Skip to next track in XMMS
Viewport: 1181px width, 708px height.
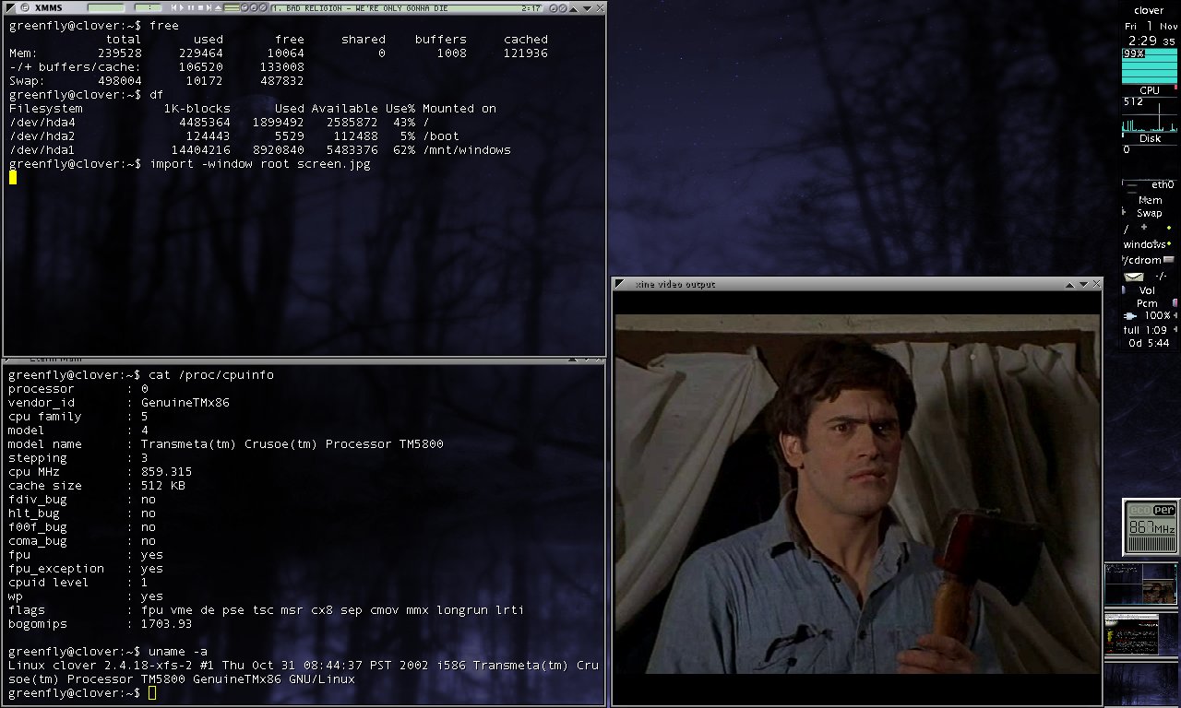pos(209,7)
